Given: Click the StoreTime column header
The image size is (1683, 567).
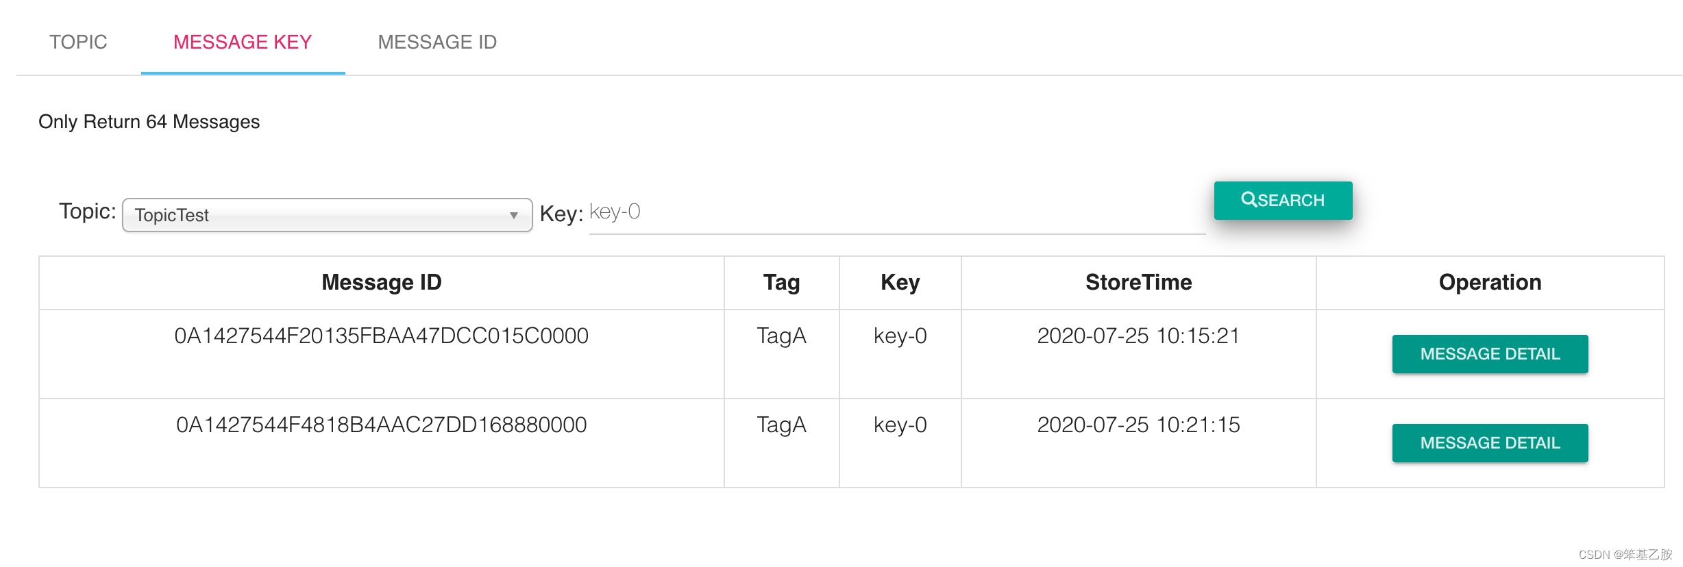Looking at the screenshot, I should pyautogui.click(x=1138, y=282).
